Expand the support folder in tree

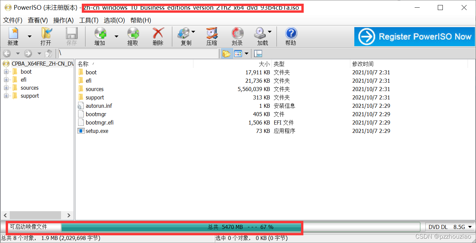[x=6, y=96]
